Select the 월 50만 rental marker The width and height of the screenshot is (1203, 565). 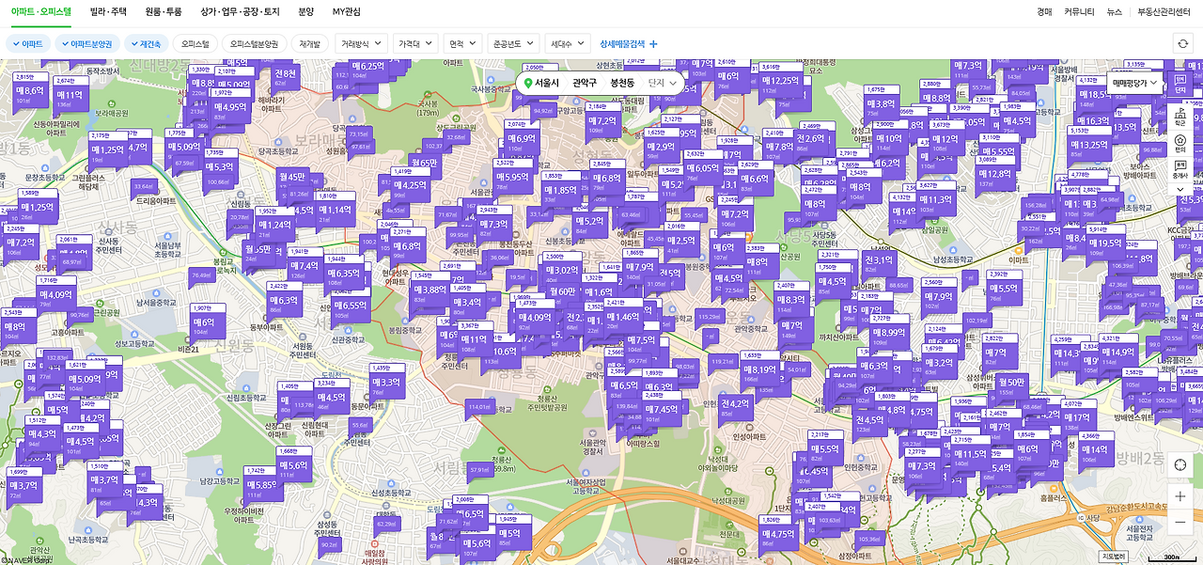click(x=1011, y=383)
